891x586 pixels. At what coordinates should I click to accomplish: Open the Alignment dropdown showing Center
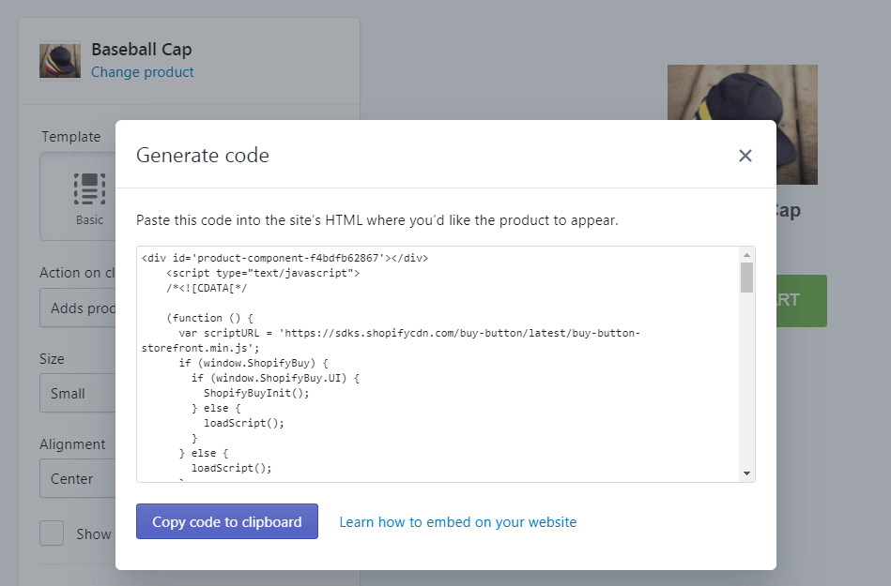(x=77, y=478)
